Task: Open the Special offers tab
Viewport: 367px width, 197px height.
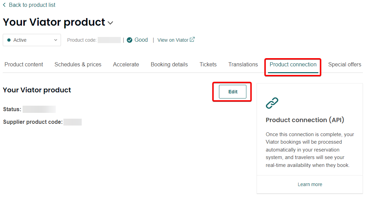Action: [344, 65]
